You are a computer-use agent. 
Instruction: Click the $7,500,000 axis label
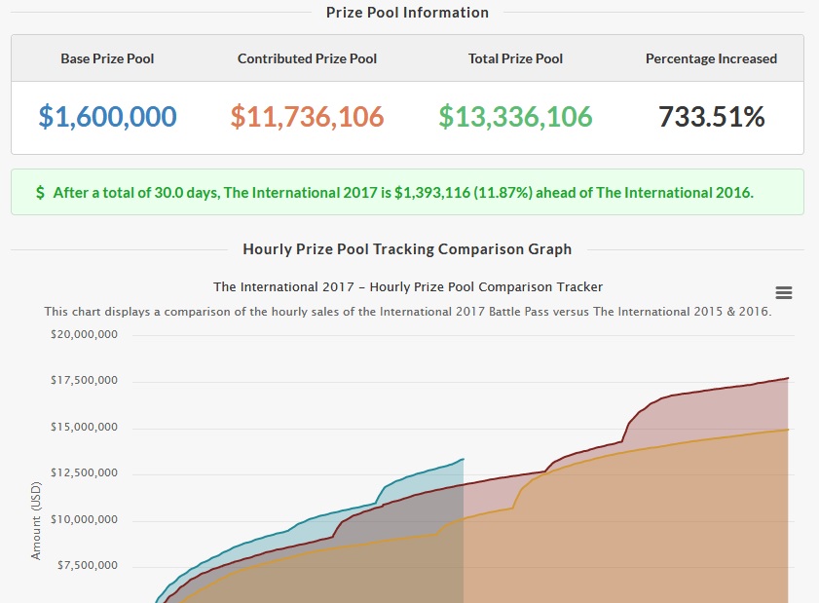(88, 565)
